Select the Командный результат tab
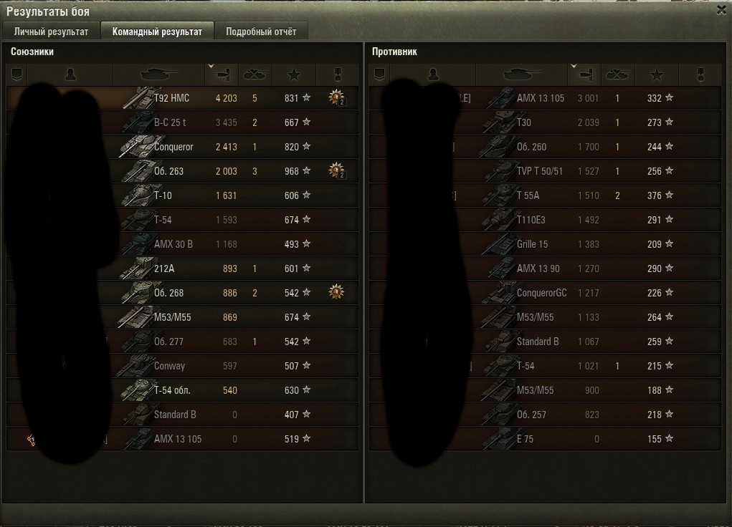 pyautogui.click(x=157, y=32)
